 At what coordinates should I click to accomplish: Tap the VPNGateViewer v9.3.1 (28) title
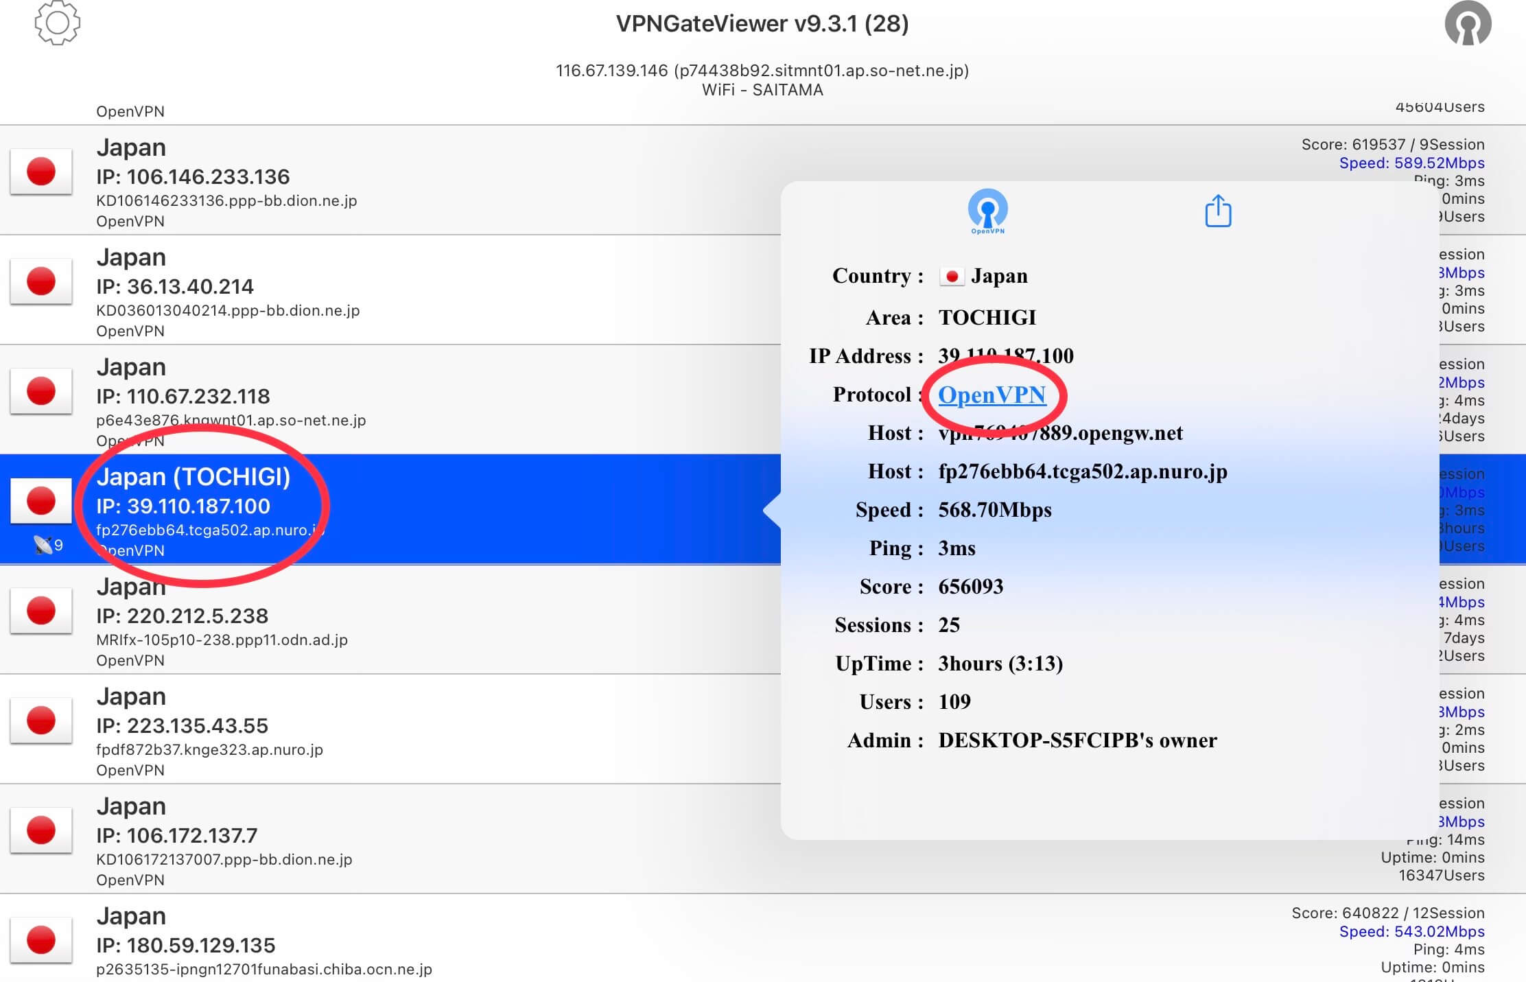coord(762,23)
